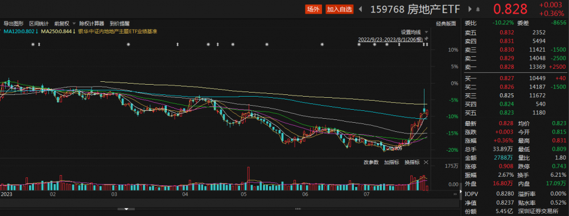Click 买二 price 0.826

[x=506, y=86]
